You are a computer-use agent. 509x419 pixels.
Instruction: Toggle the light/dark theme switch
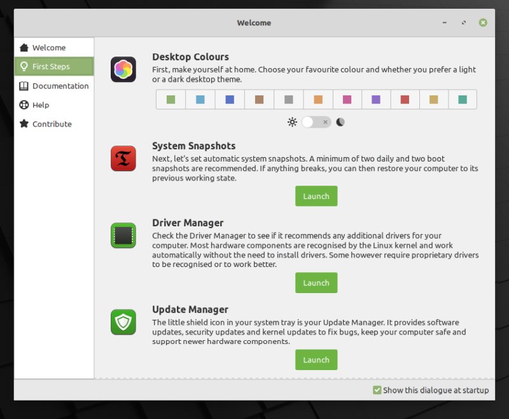tap(316, 122)
